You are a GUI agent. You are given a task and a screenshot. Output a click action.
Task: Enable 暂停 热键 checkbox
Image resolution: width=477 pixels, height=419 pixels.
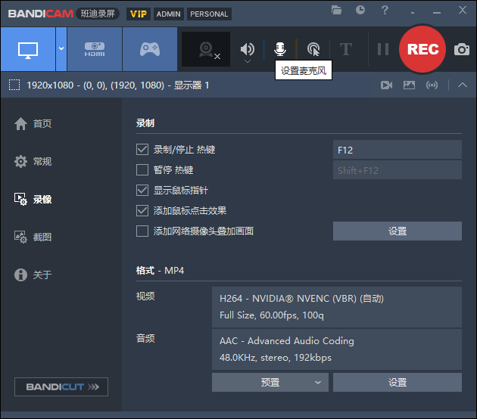(x=142, y=170)
